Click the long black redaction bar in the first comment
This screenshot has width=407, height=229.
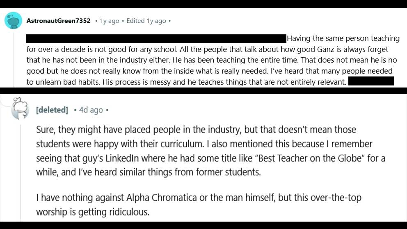(x=156, y=38)
